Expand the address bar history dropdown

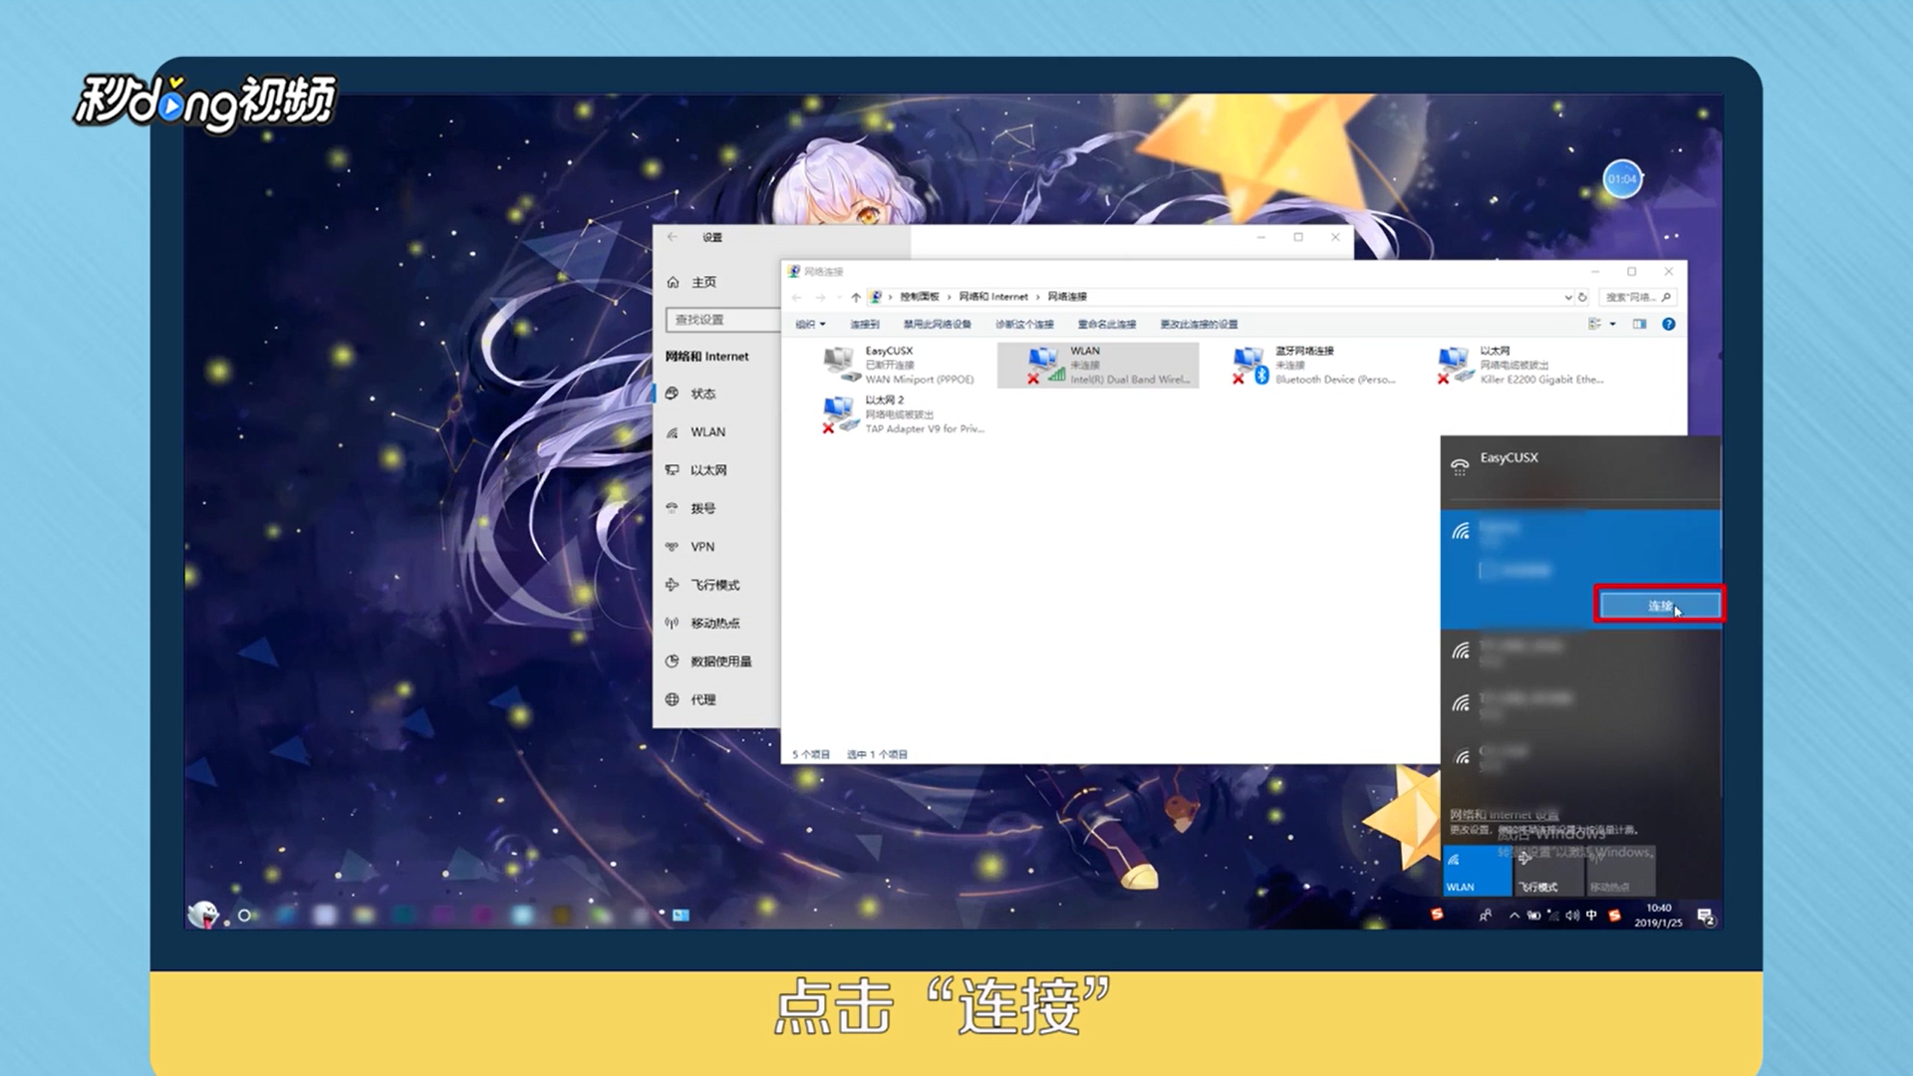[x=1567, y=297]
